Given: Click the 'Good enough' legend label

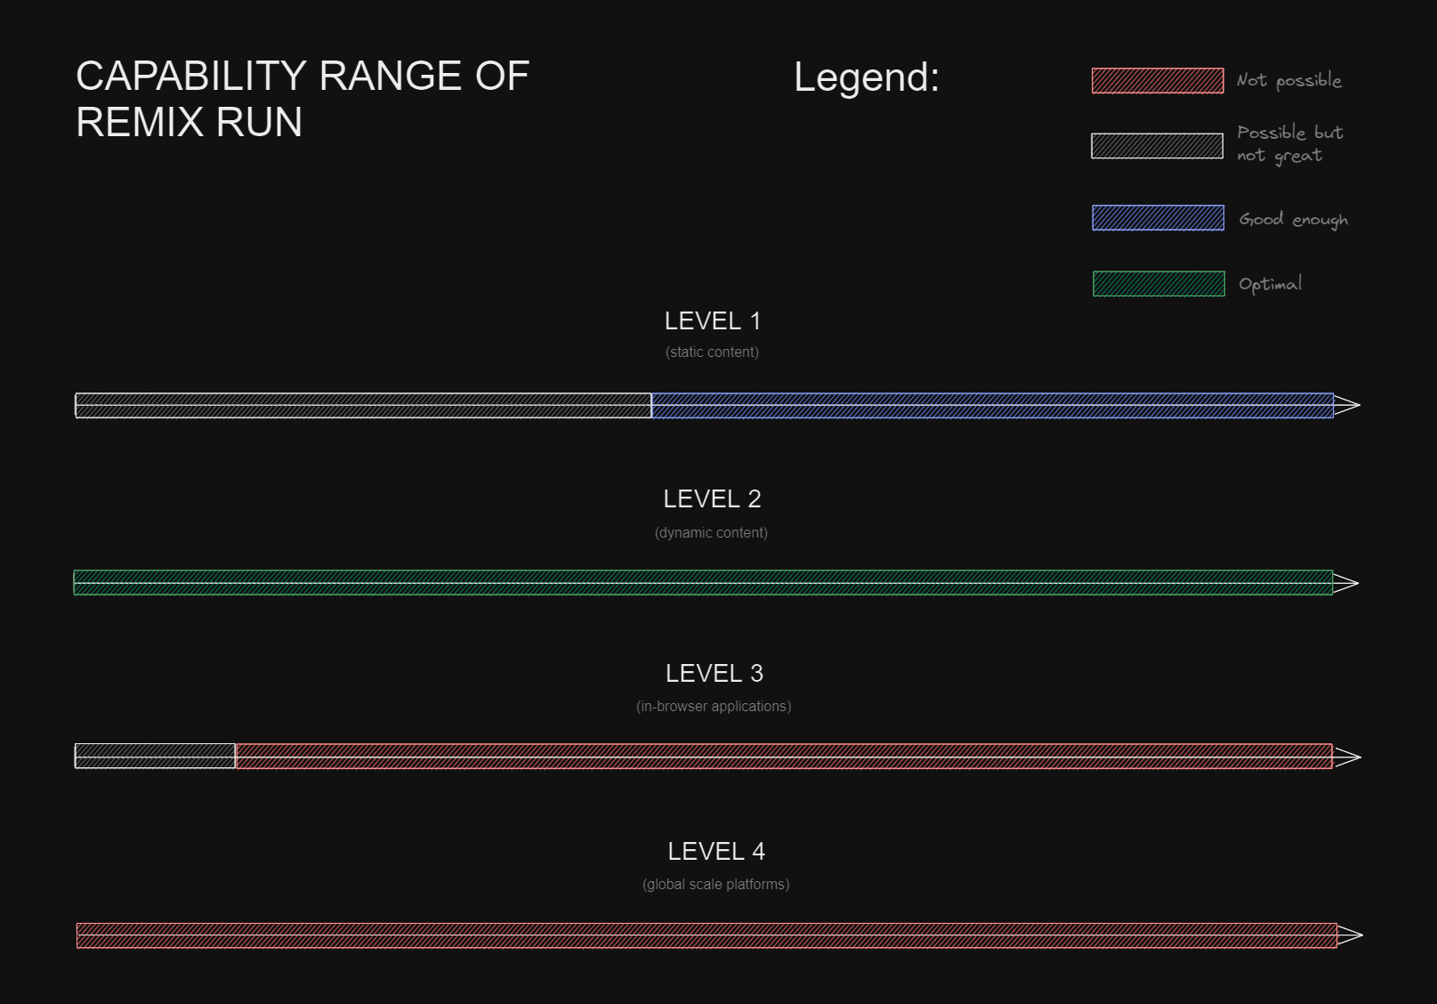Looking at the screenshot, I should (1294, 220).
